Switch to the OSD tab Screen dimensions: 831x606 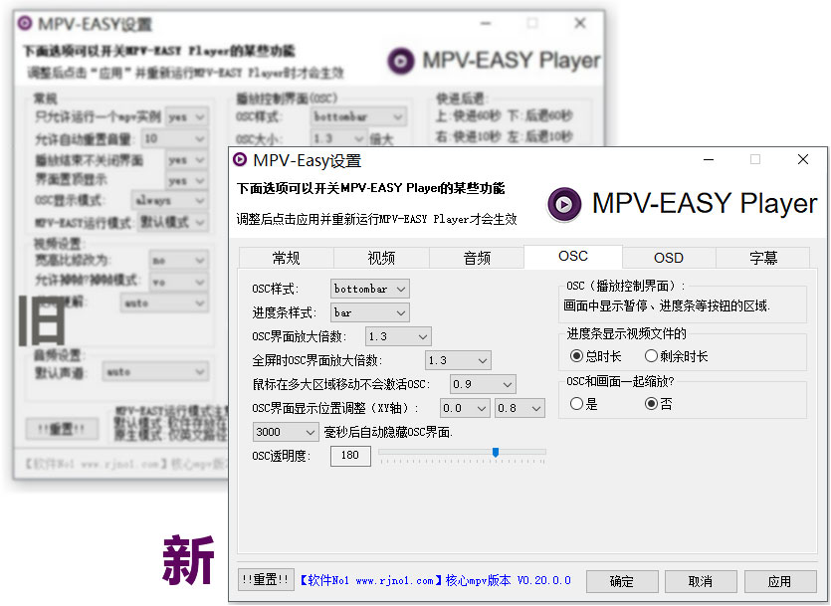coord(668,257)
